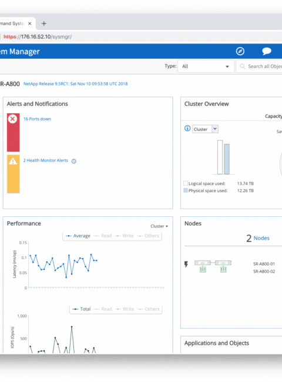282x382 pixels.
Task: Open the compass navigation guide icon
Action: (x=240, y=51)
